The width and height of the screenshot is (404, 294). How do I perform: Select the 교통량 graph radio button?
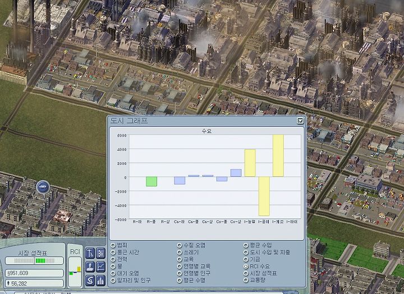pyautogui.click(x=246, y=280)
